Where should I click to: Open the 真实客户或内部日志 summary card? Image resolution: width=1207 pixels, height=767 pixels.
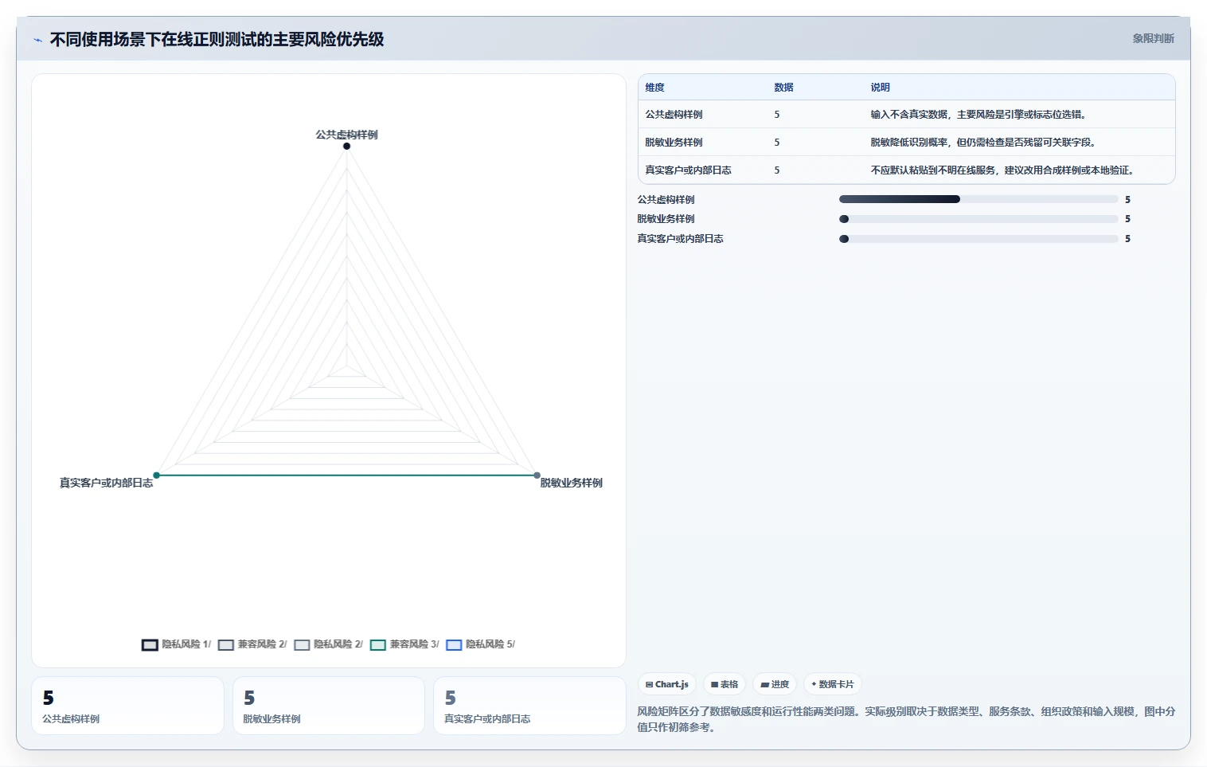(529, 706)
